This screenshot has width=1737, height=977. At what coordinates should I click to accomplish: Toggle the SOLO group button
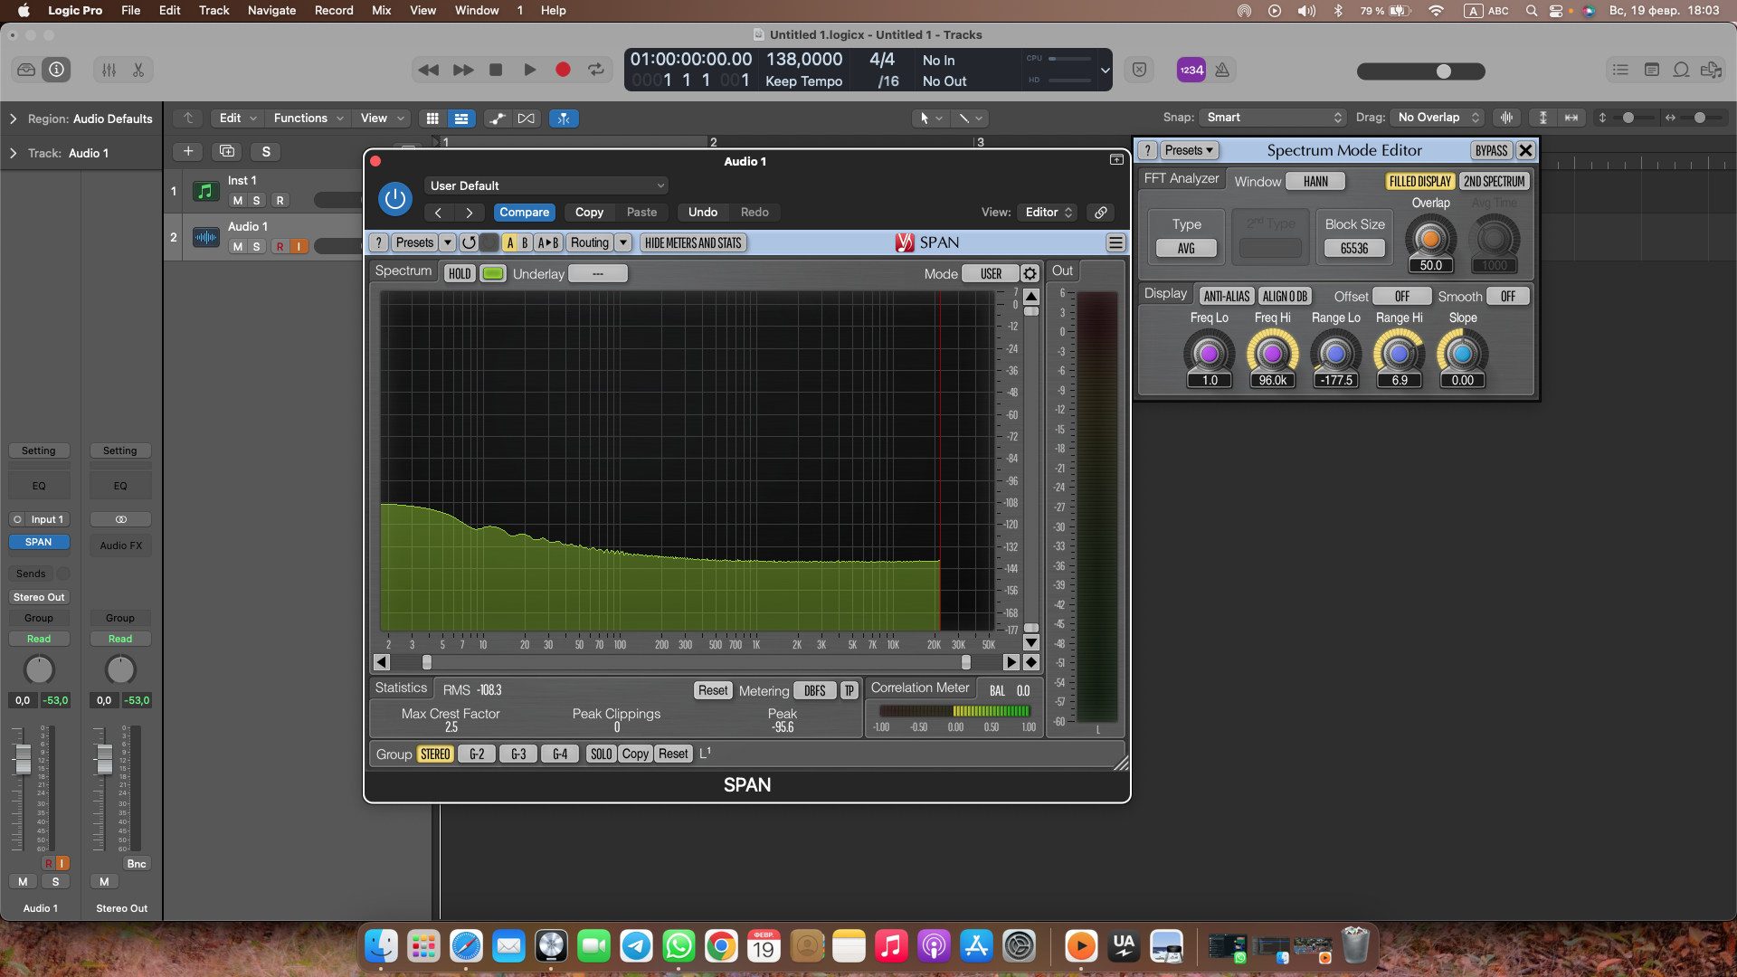tap(601, 754)
